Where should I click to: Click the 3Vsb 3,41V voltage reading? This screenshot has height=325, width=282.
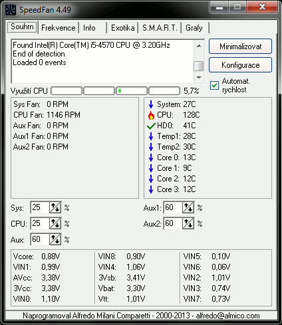122,278
